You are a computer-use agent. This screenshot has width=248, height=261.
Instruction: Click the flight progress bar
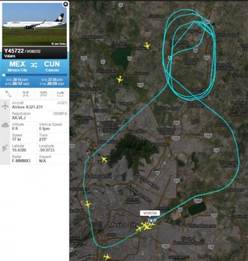tap(34, 75)
